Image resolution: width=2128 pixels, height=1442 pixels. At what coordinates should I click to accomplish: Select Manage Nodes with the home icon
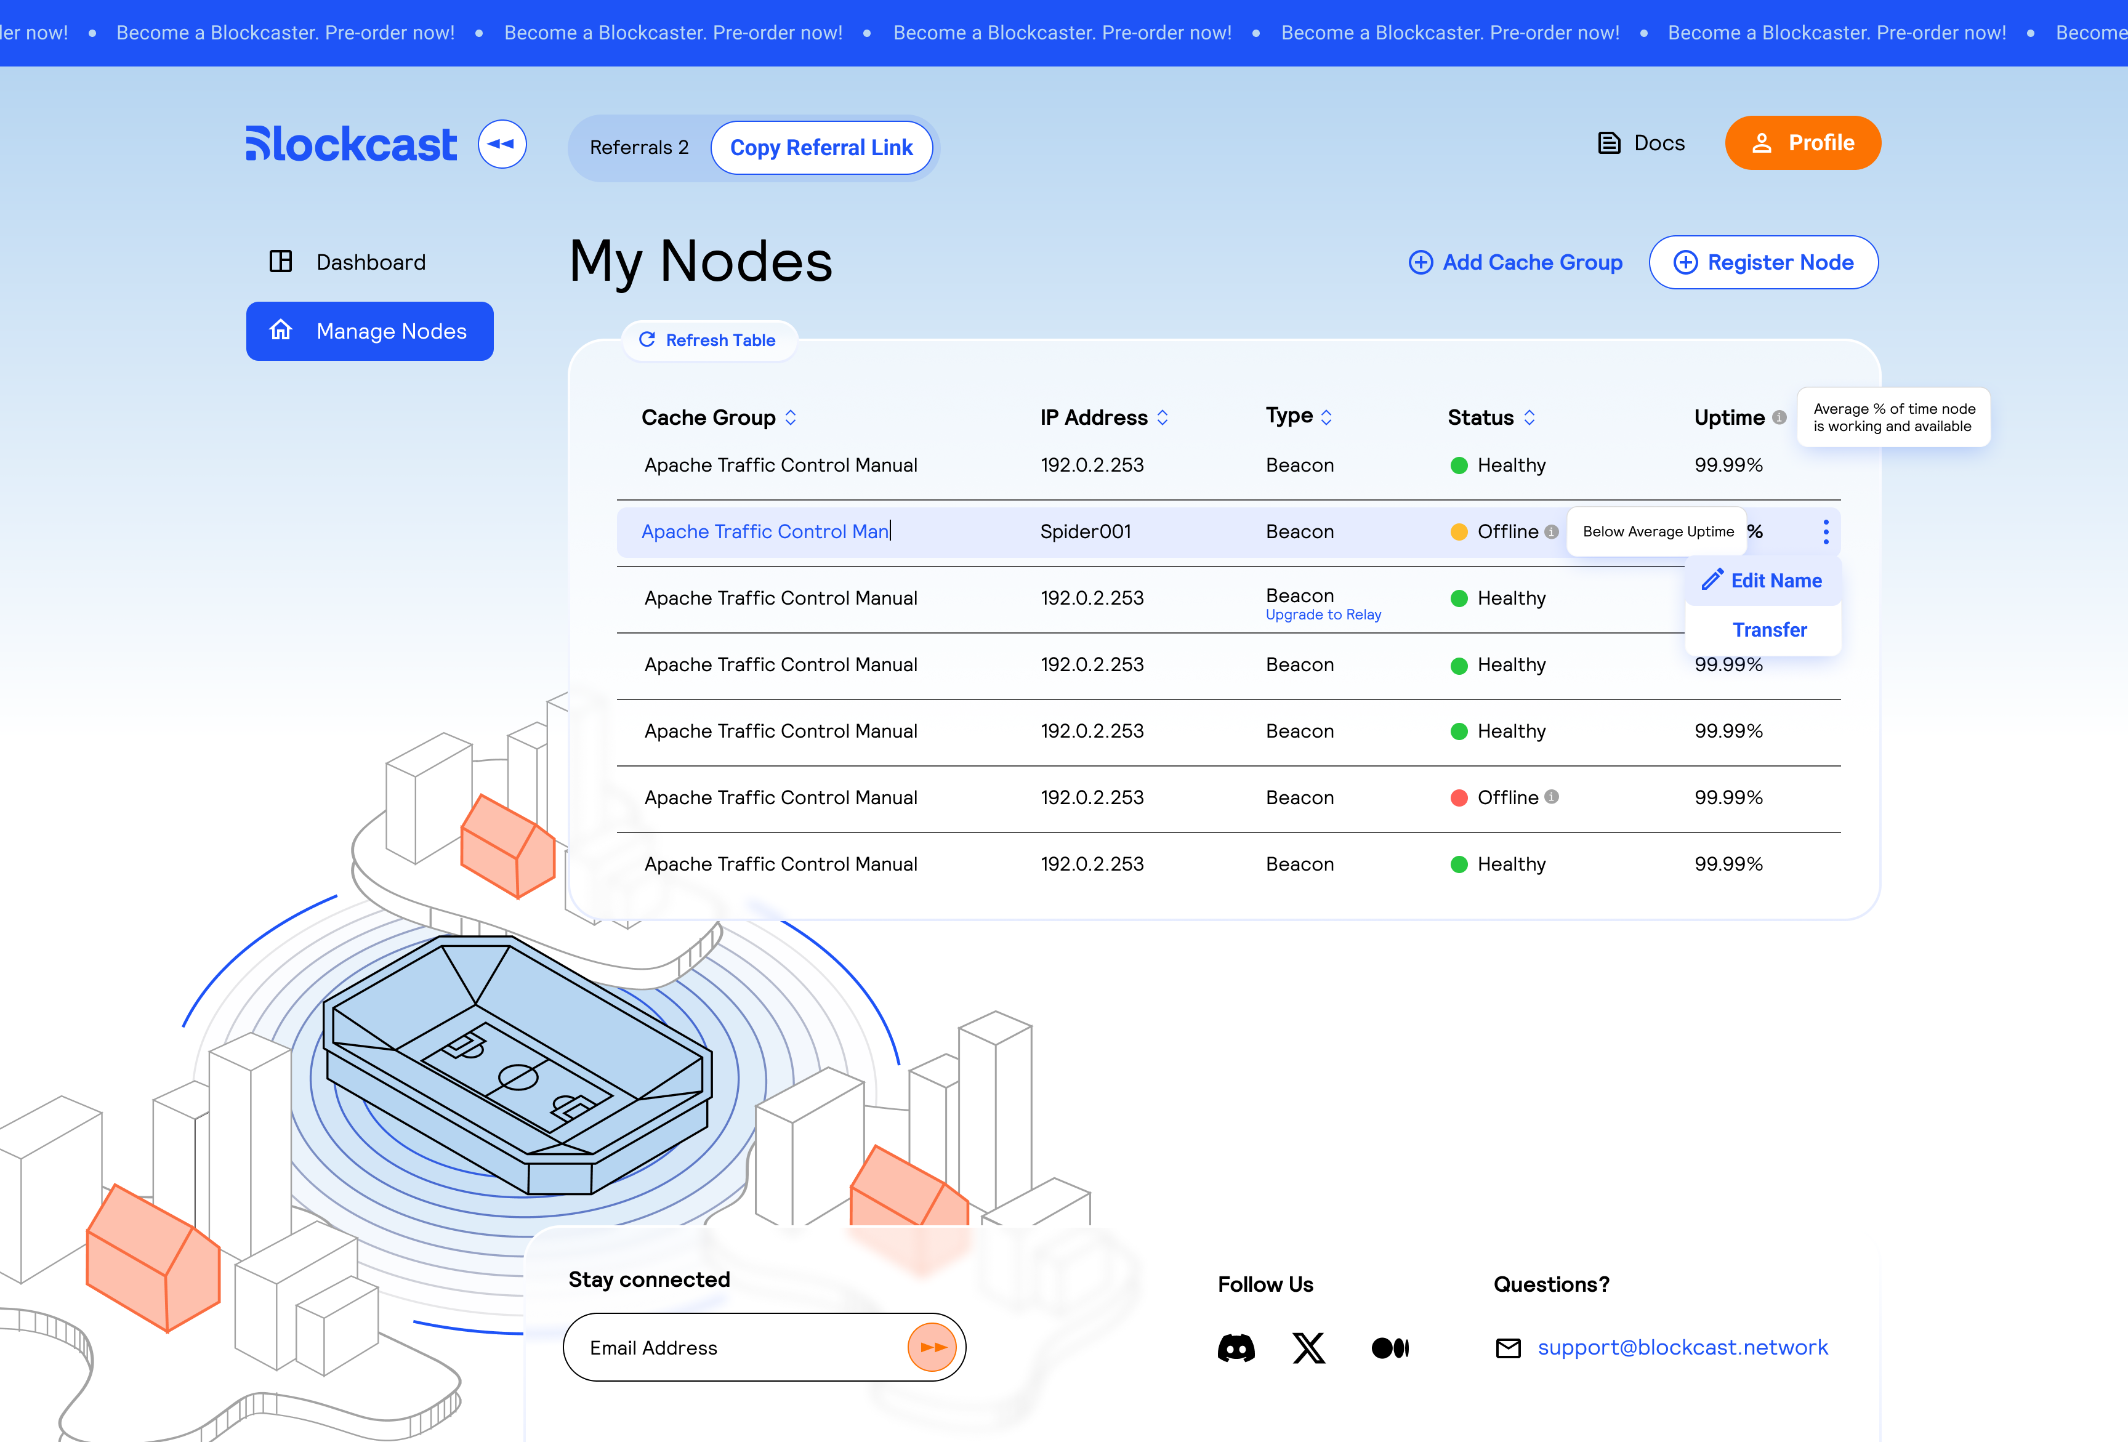click(370, 331)
